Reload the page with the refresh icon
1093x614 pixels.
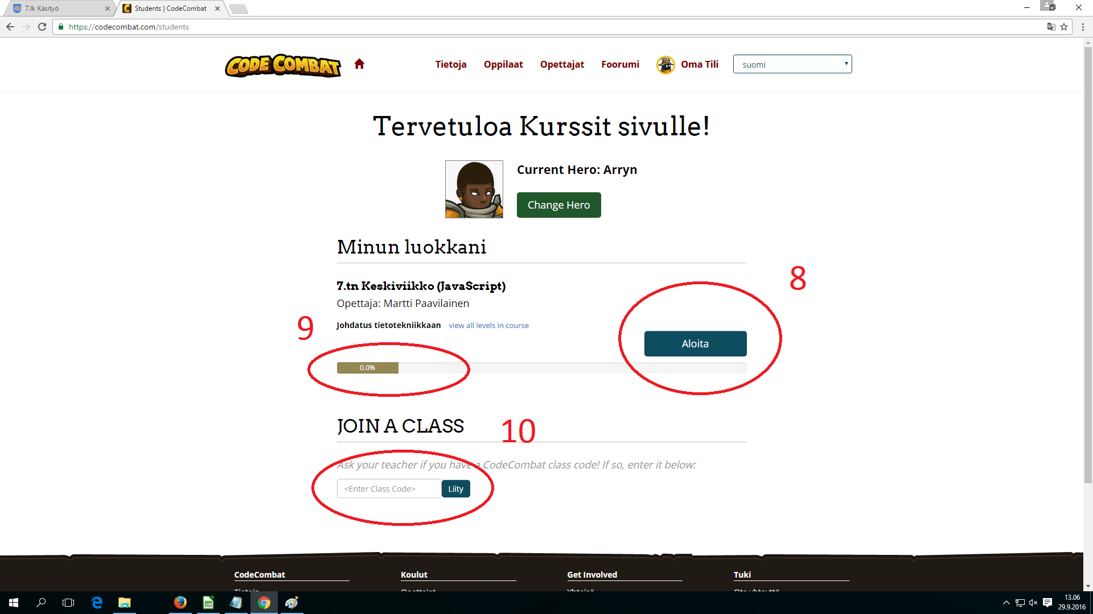(42, 27)
